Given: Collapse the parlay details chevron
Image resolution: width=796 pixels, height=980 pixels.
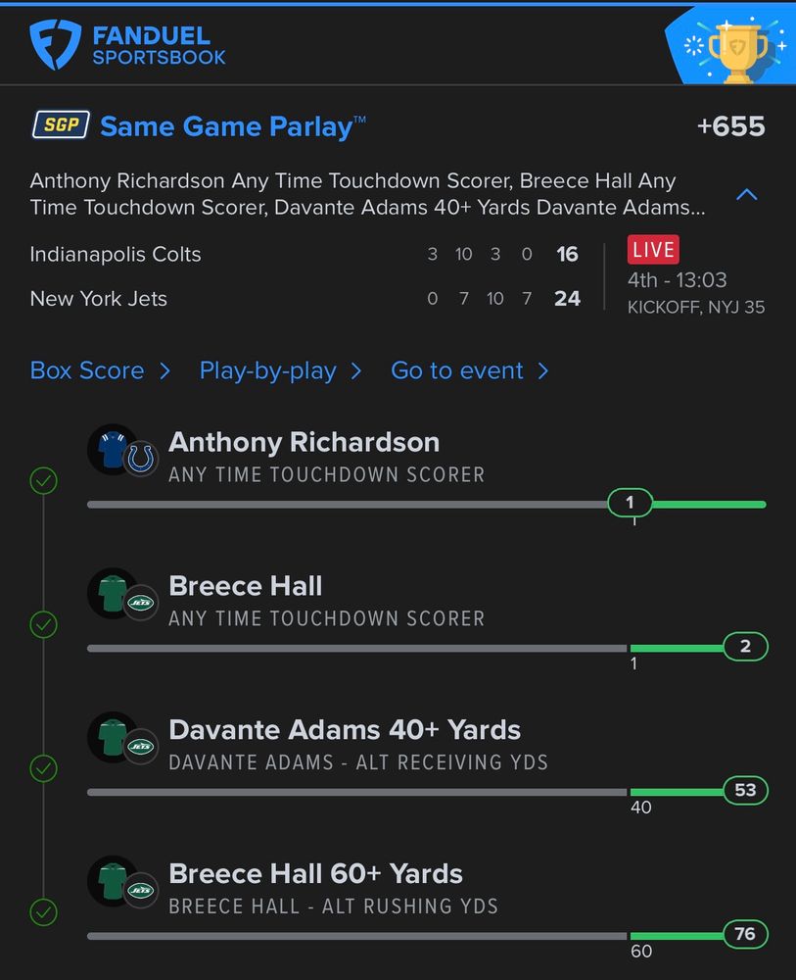Looking at the screenshot, I should pyautogui.click(x=746, y=195).
